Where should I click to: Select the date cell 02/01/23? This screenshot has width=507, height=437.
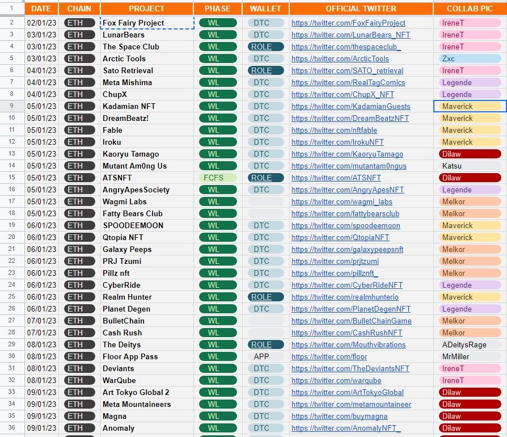point(41,23)
